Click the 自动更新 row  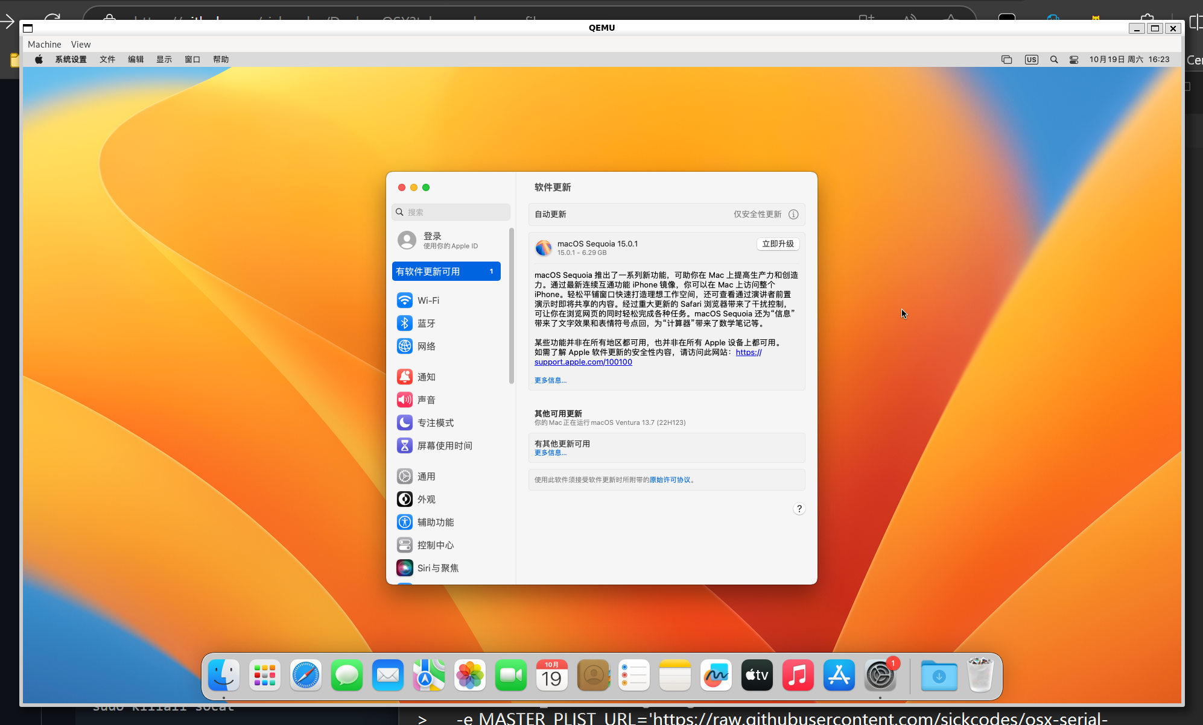(667, 215)
